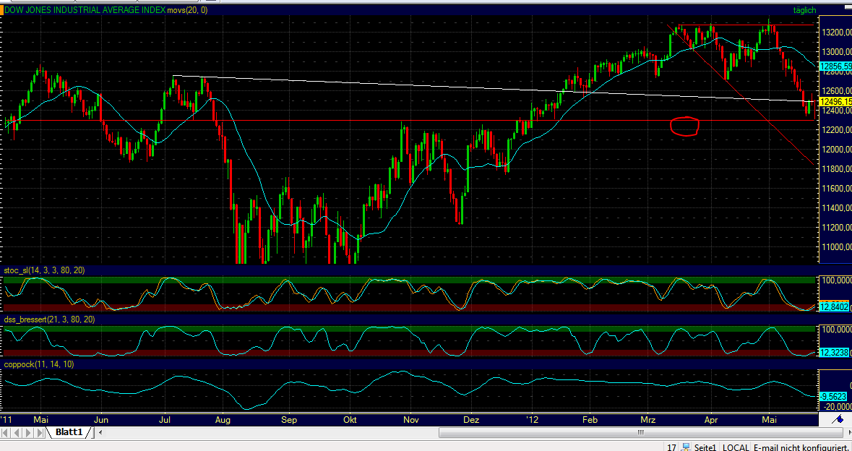Select the coppock(11, 14, 10) indicator label
This screenshot has height=451, width=852.
coord(39,364)
